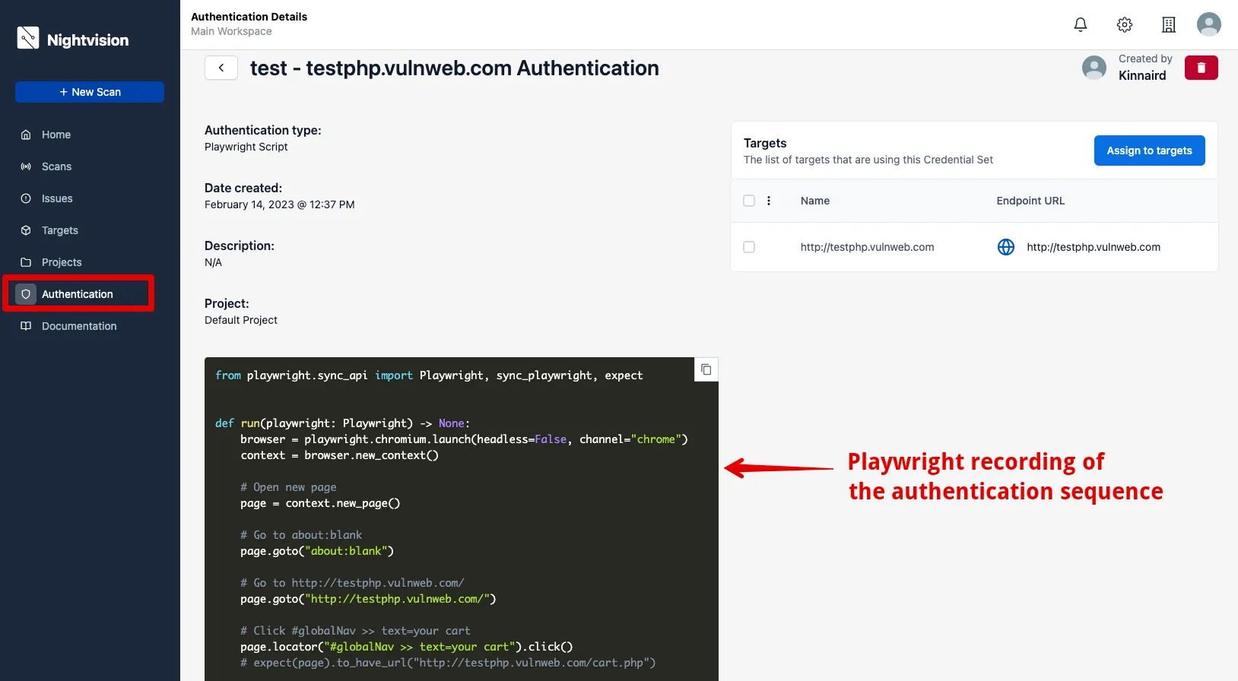Navigate to Targets in sidebar

60,230
